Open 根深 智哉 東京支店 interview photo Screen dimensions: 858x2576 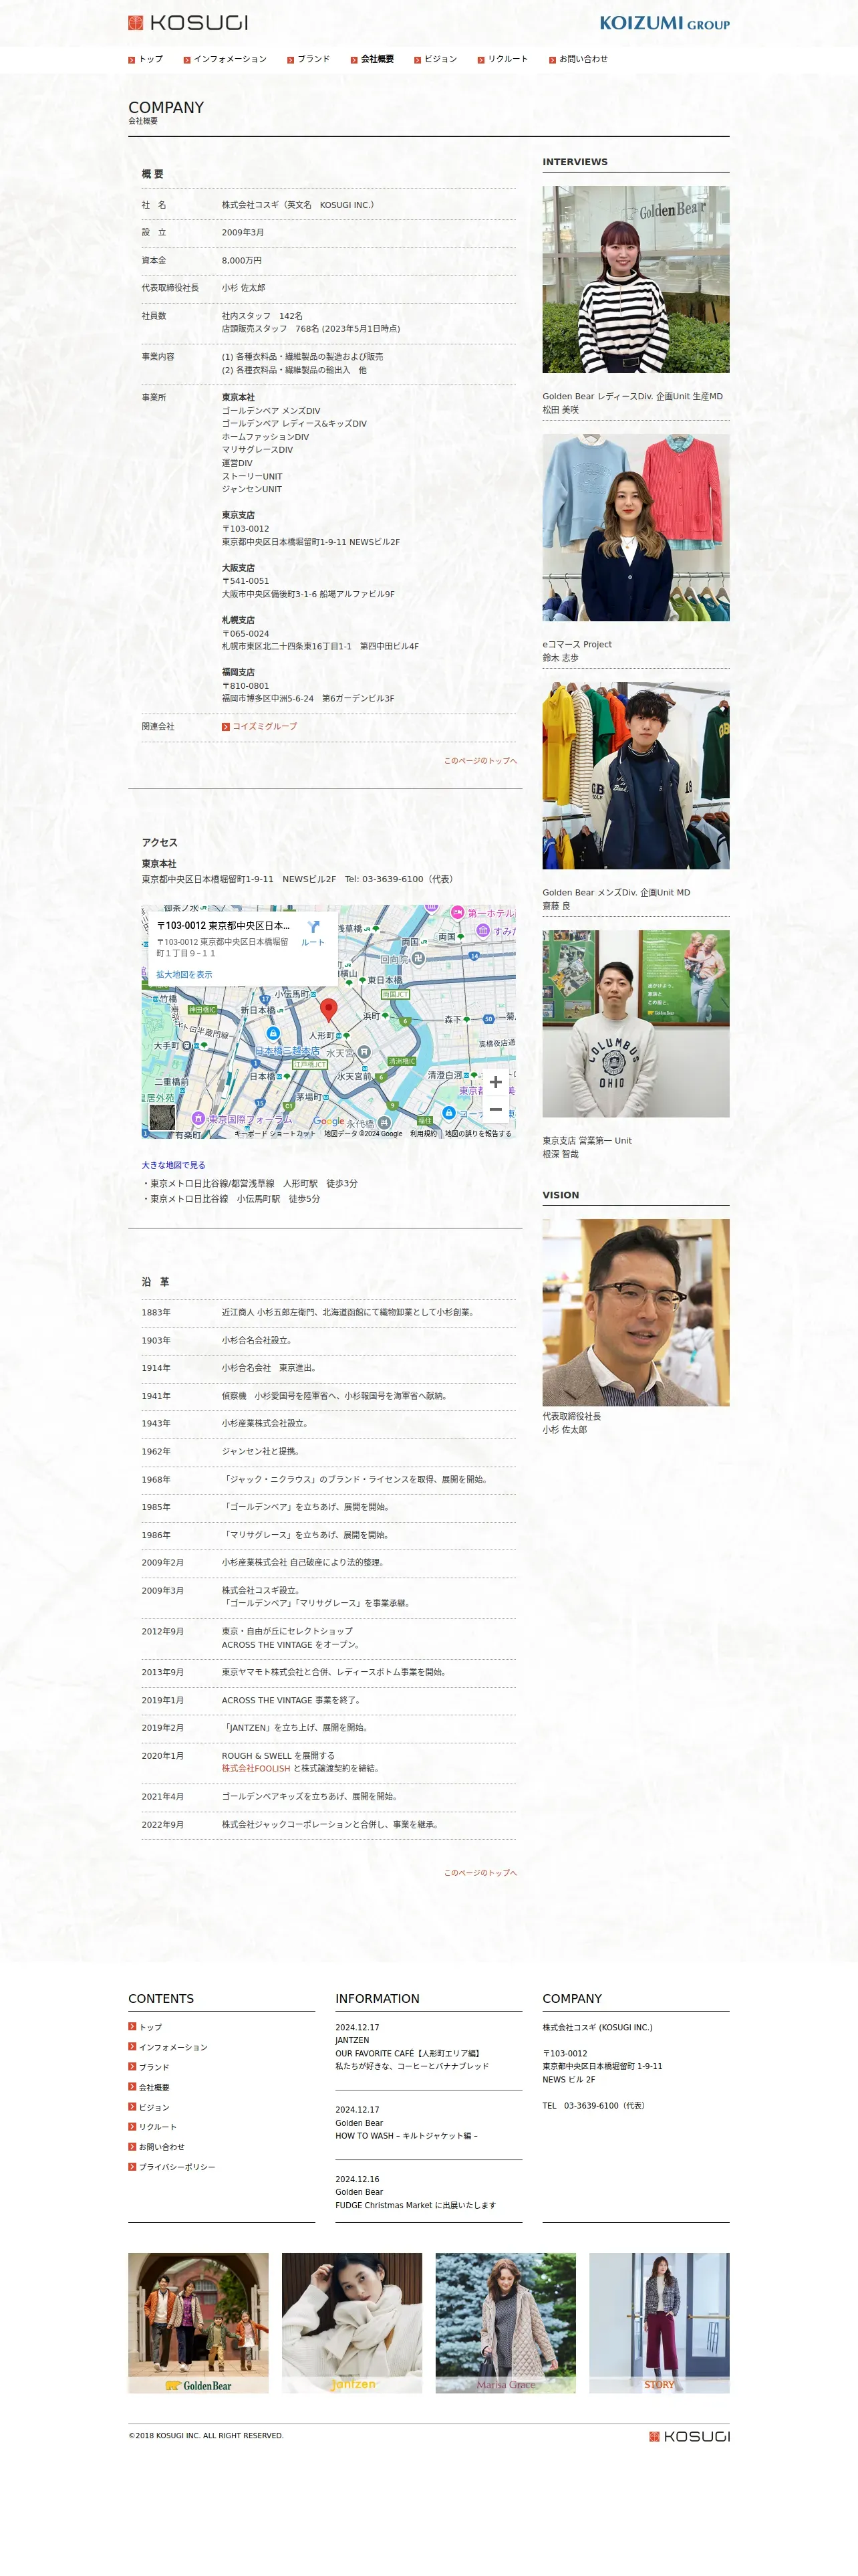point(635,1023)
